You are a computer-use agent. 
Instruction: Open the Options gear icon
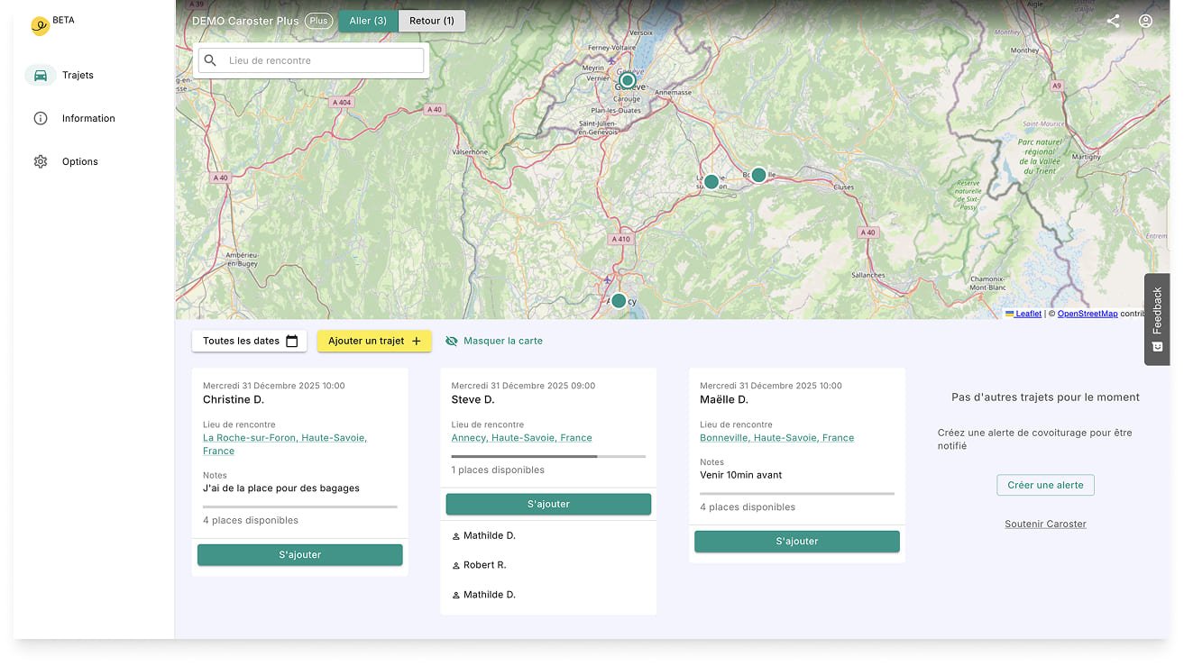click(41, 162)
